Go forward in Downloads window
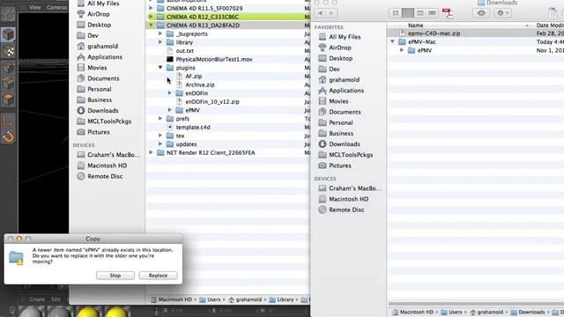This screenshot has height=317, width=564. click(331, 13)
